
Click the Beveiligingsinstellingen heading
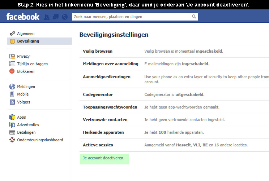(x=114, y=35)
